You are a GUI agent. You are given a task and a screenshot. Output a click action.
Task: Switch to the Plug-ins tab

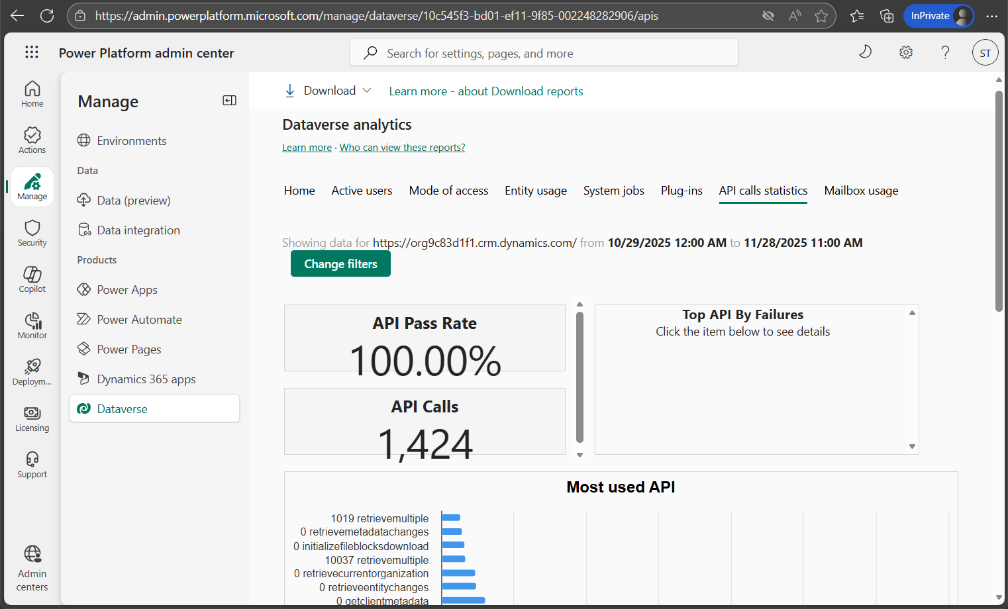tap(681, 191)
